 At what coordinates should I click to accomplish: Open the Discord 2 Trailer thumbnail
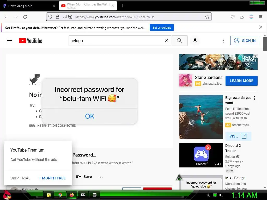(201, 155)
